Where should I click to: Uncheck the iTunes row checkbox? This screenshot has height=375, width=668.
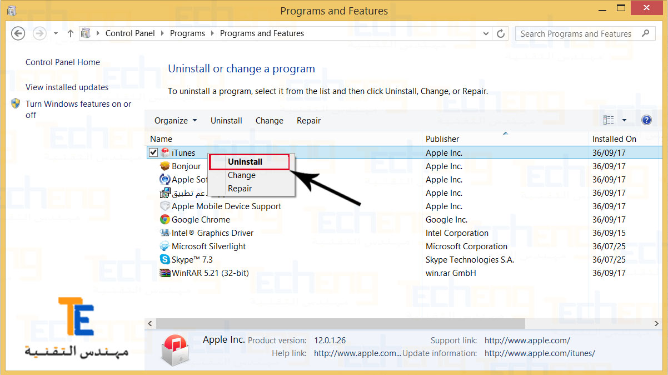[153, 153]
